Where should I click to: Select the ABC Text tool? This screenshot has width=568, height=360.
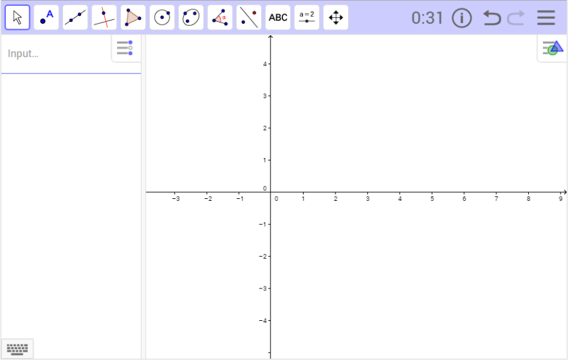point(278,17)
